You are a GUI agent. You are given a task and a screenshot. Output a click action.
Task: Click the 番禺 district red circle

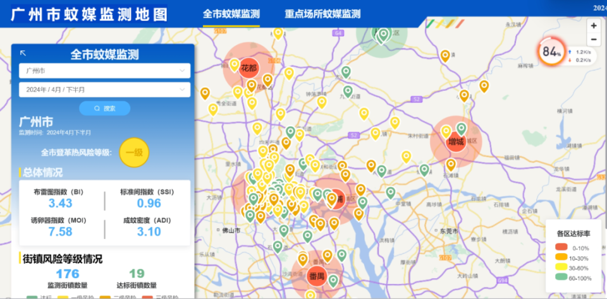pyautogui.click(x=317, y=276)
